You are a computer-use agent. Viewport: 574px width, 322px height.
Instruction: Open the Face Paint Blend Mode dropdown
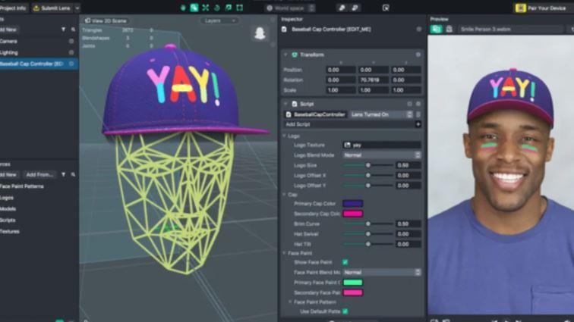(382, 272)
